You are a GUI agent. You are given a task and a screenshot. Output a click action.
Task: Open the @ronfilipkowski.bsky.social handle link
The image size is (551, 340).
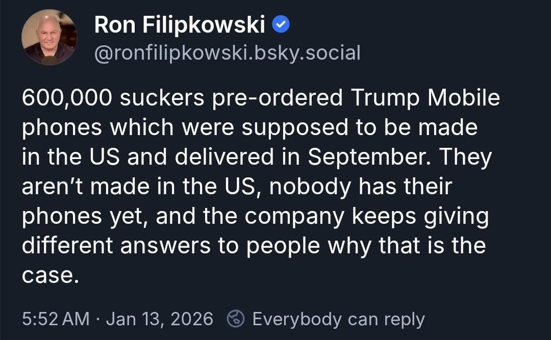tap(228, 53)
